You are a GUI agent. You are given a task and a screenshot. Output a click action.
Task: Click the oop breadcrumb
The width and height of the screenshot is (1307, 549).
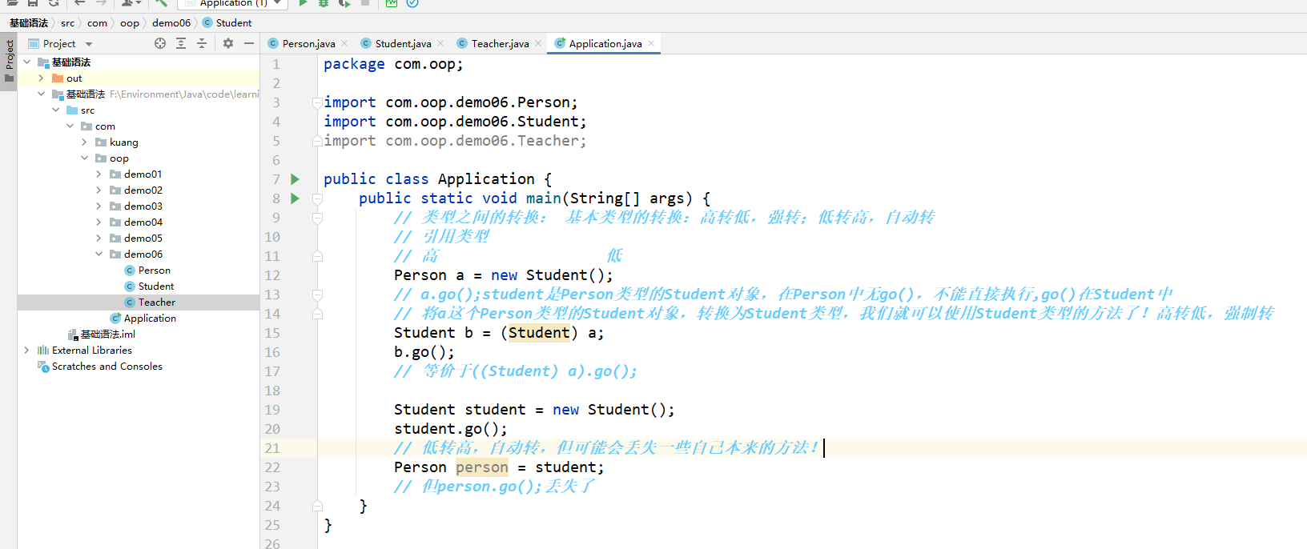pyautogui.click(x=130, y=22)
